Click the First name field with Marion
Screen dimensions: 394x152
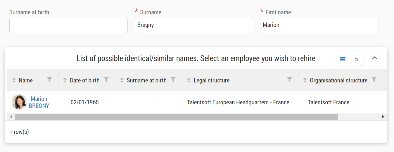point(319,25)
